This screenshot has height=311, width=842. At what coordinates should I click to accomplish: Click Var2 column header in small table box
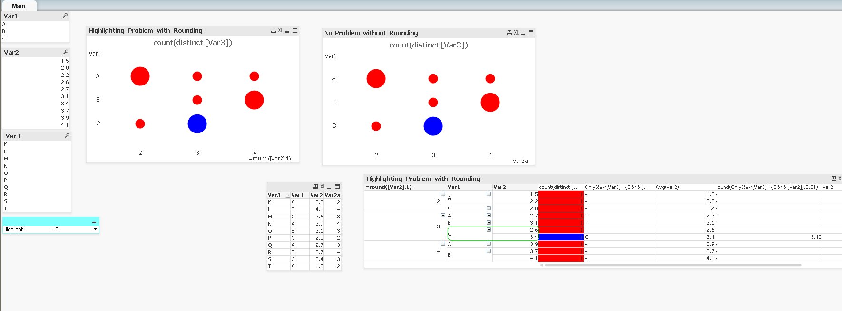click(x=316, y=195)
